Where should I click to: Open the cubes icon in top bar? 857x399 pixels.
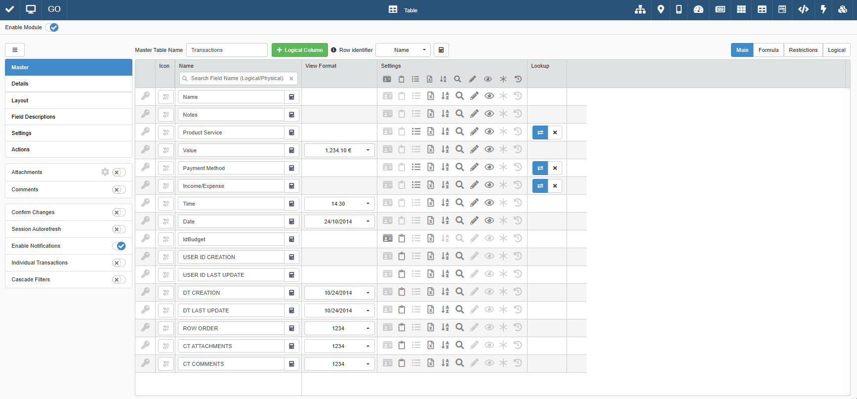click(x=843, y=9)
